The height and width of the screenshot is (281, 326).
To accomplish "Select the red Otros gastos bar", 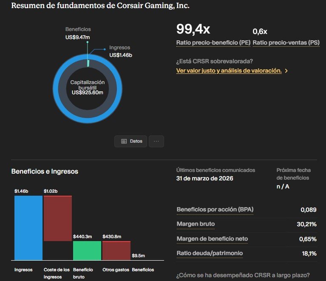I will 116,251.
